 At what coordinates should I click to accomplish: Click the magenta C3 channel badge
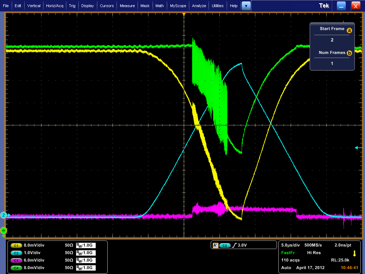(16, 260)
